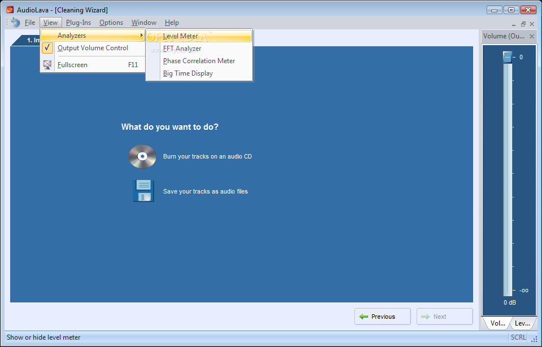Select Fullscreen F11 menu item

[x=93, y=65]
